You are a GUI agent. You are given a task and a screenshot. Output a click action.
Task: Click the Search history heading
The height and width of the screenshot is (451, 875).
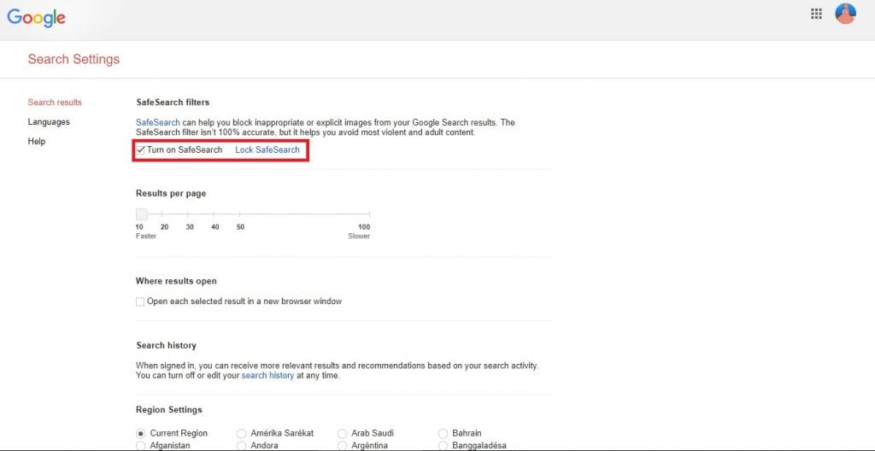167,345
